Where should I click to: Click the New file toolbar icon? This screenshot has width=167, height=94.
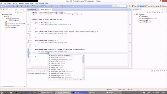(2, 6)
